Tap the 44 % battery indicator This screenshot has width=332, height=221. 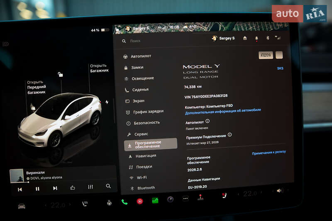pos(100,30)
